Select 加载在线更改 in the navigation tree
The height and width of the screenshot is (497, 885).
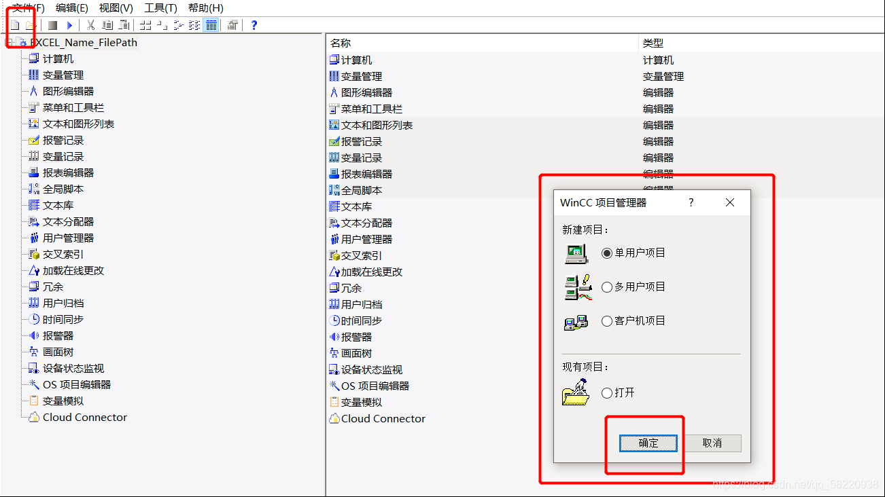coord(73,271)
